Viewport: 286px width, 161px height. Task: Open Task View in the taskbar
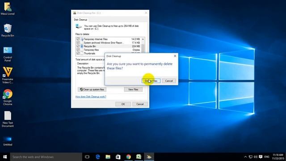[87, 157]
